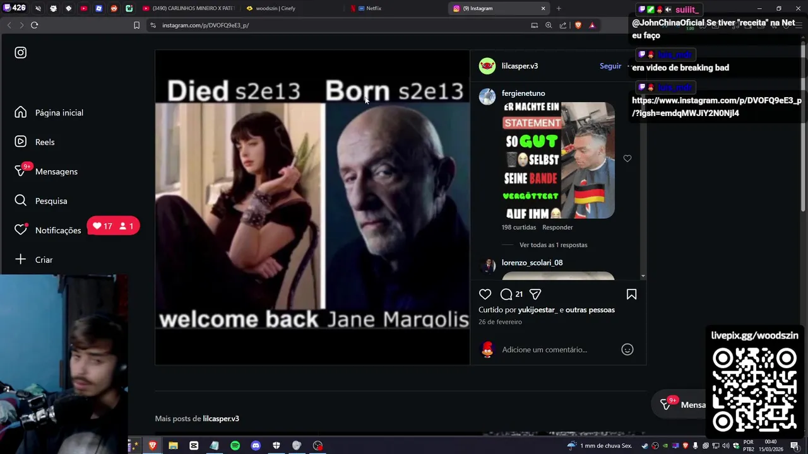Save post with bookmark icon
This screenshot has width=808, height=454.
tap(631, 294)
